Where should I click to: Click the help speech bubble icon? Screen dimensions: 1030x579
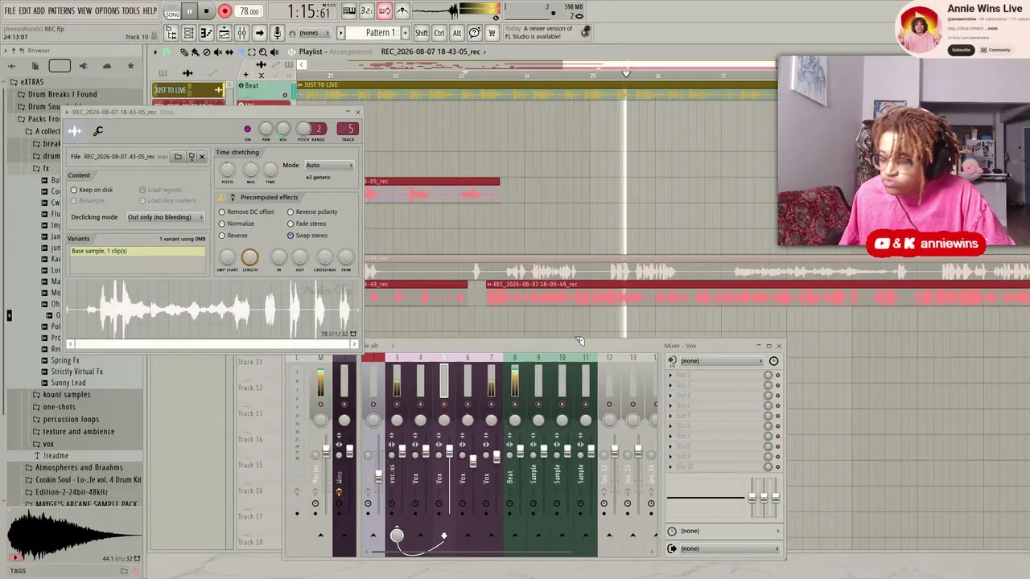[x=474, y=33]
